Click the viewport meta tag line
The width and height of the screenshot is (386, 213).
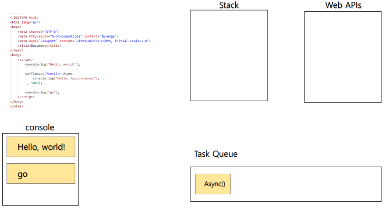pos(84,41)
